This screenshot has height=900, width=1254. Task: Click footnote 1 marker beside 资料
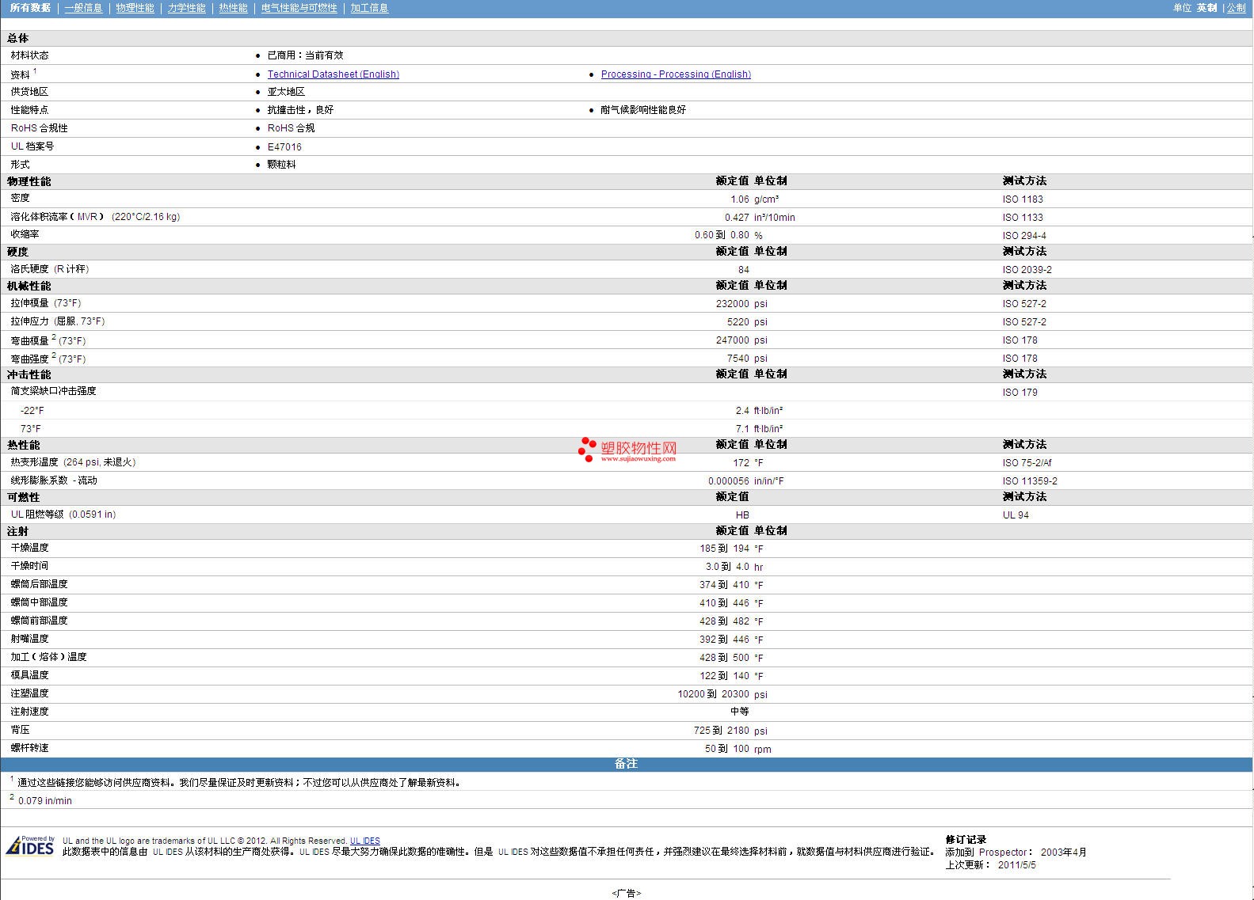35,71
